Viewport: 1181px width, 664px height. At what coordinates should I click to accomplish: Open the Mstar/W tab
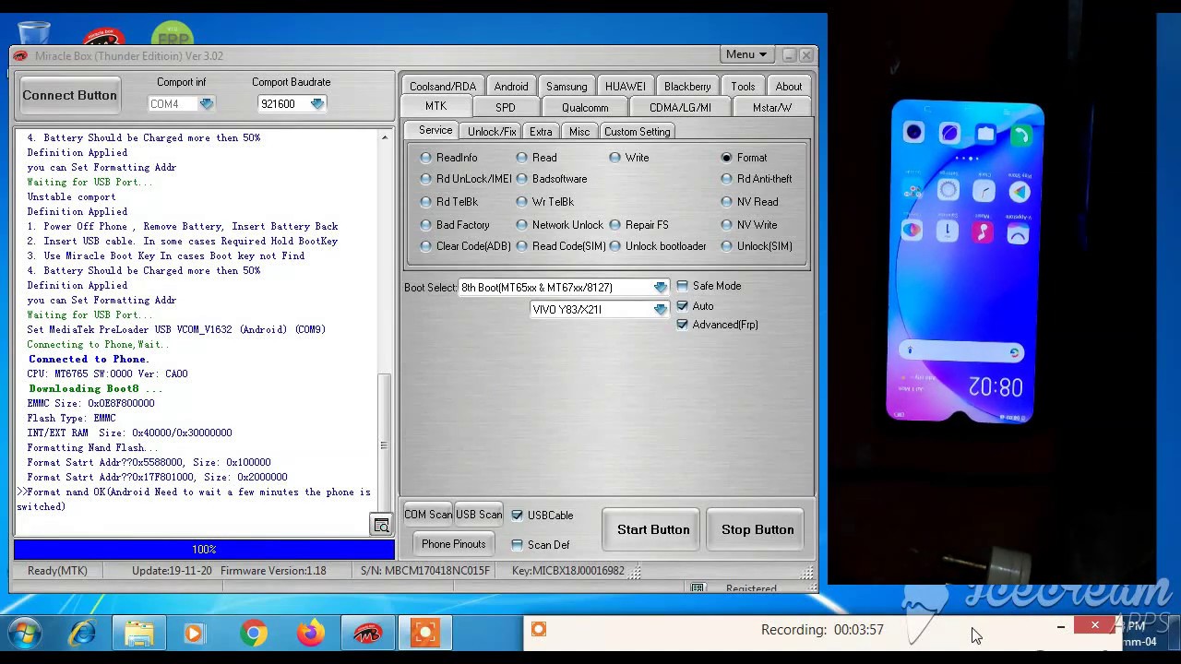click(772, 108)
